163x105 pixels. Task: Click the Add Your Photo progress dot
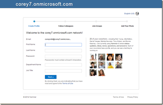127,22
